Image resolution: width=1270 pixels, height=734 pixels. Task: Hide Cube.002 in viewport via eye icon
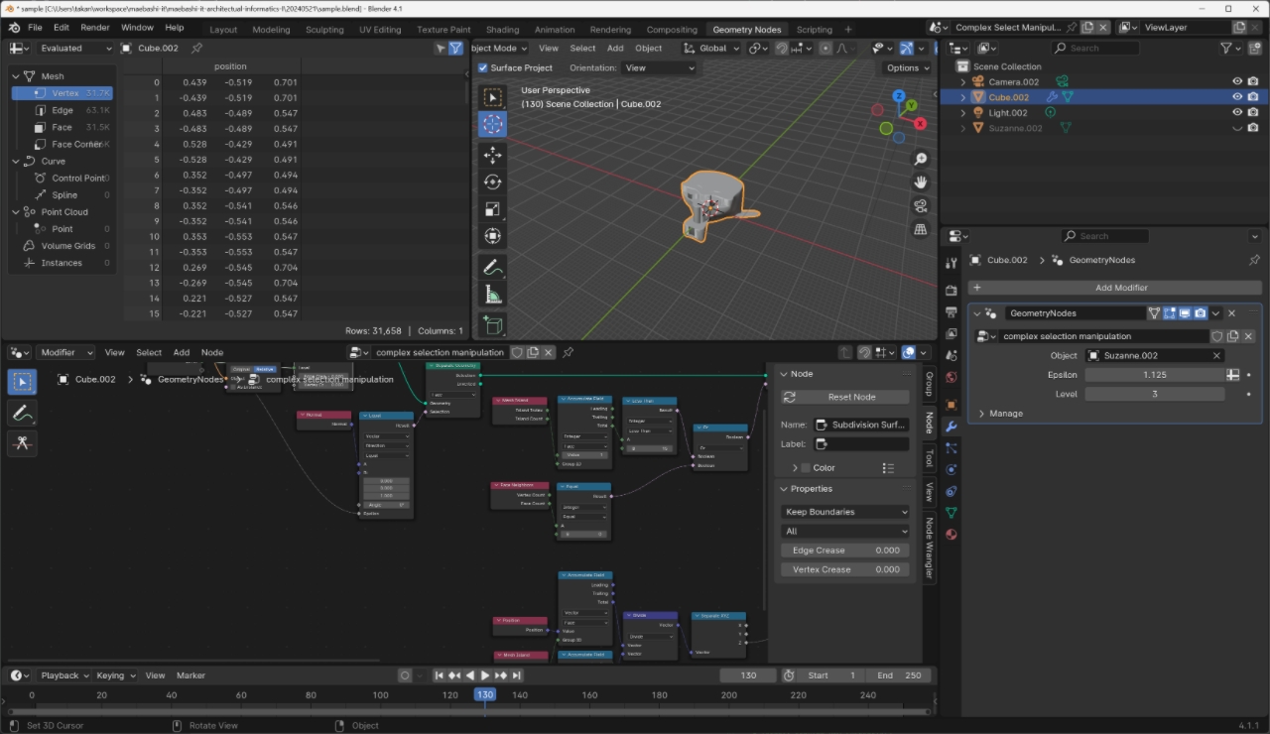[x=1237, y=97]
